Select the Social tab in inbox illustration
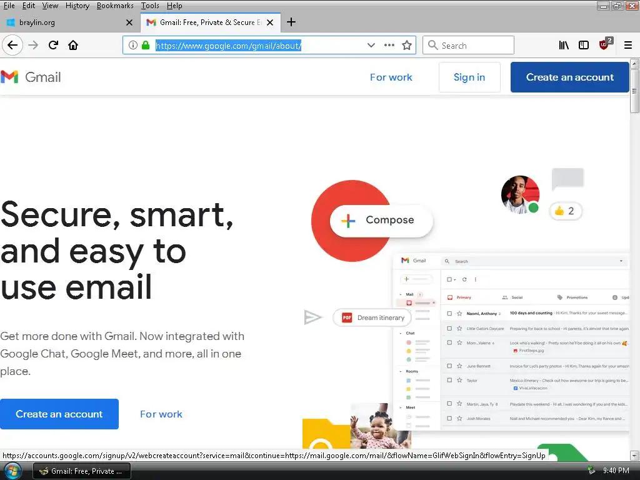The width and height of the screenshot is (640, 480). pyautogui.click(x=512, y=297)
